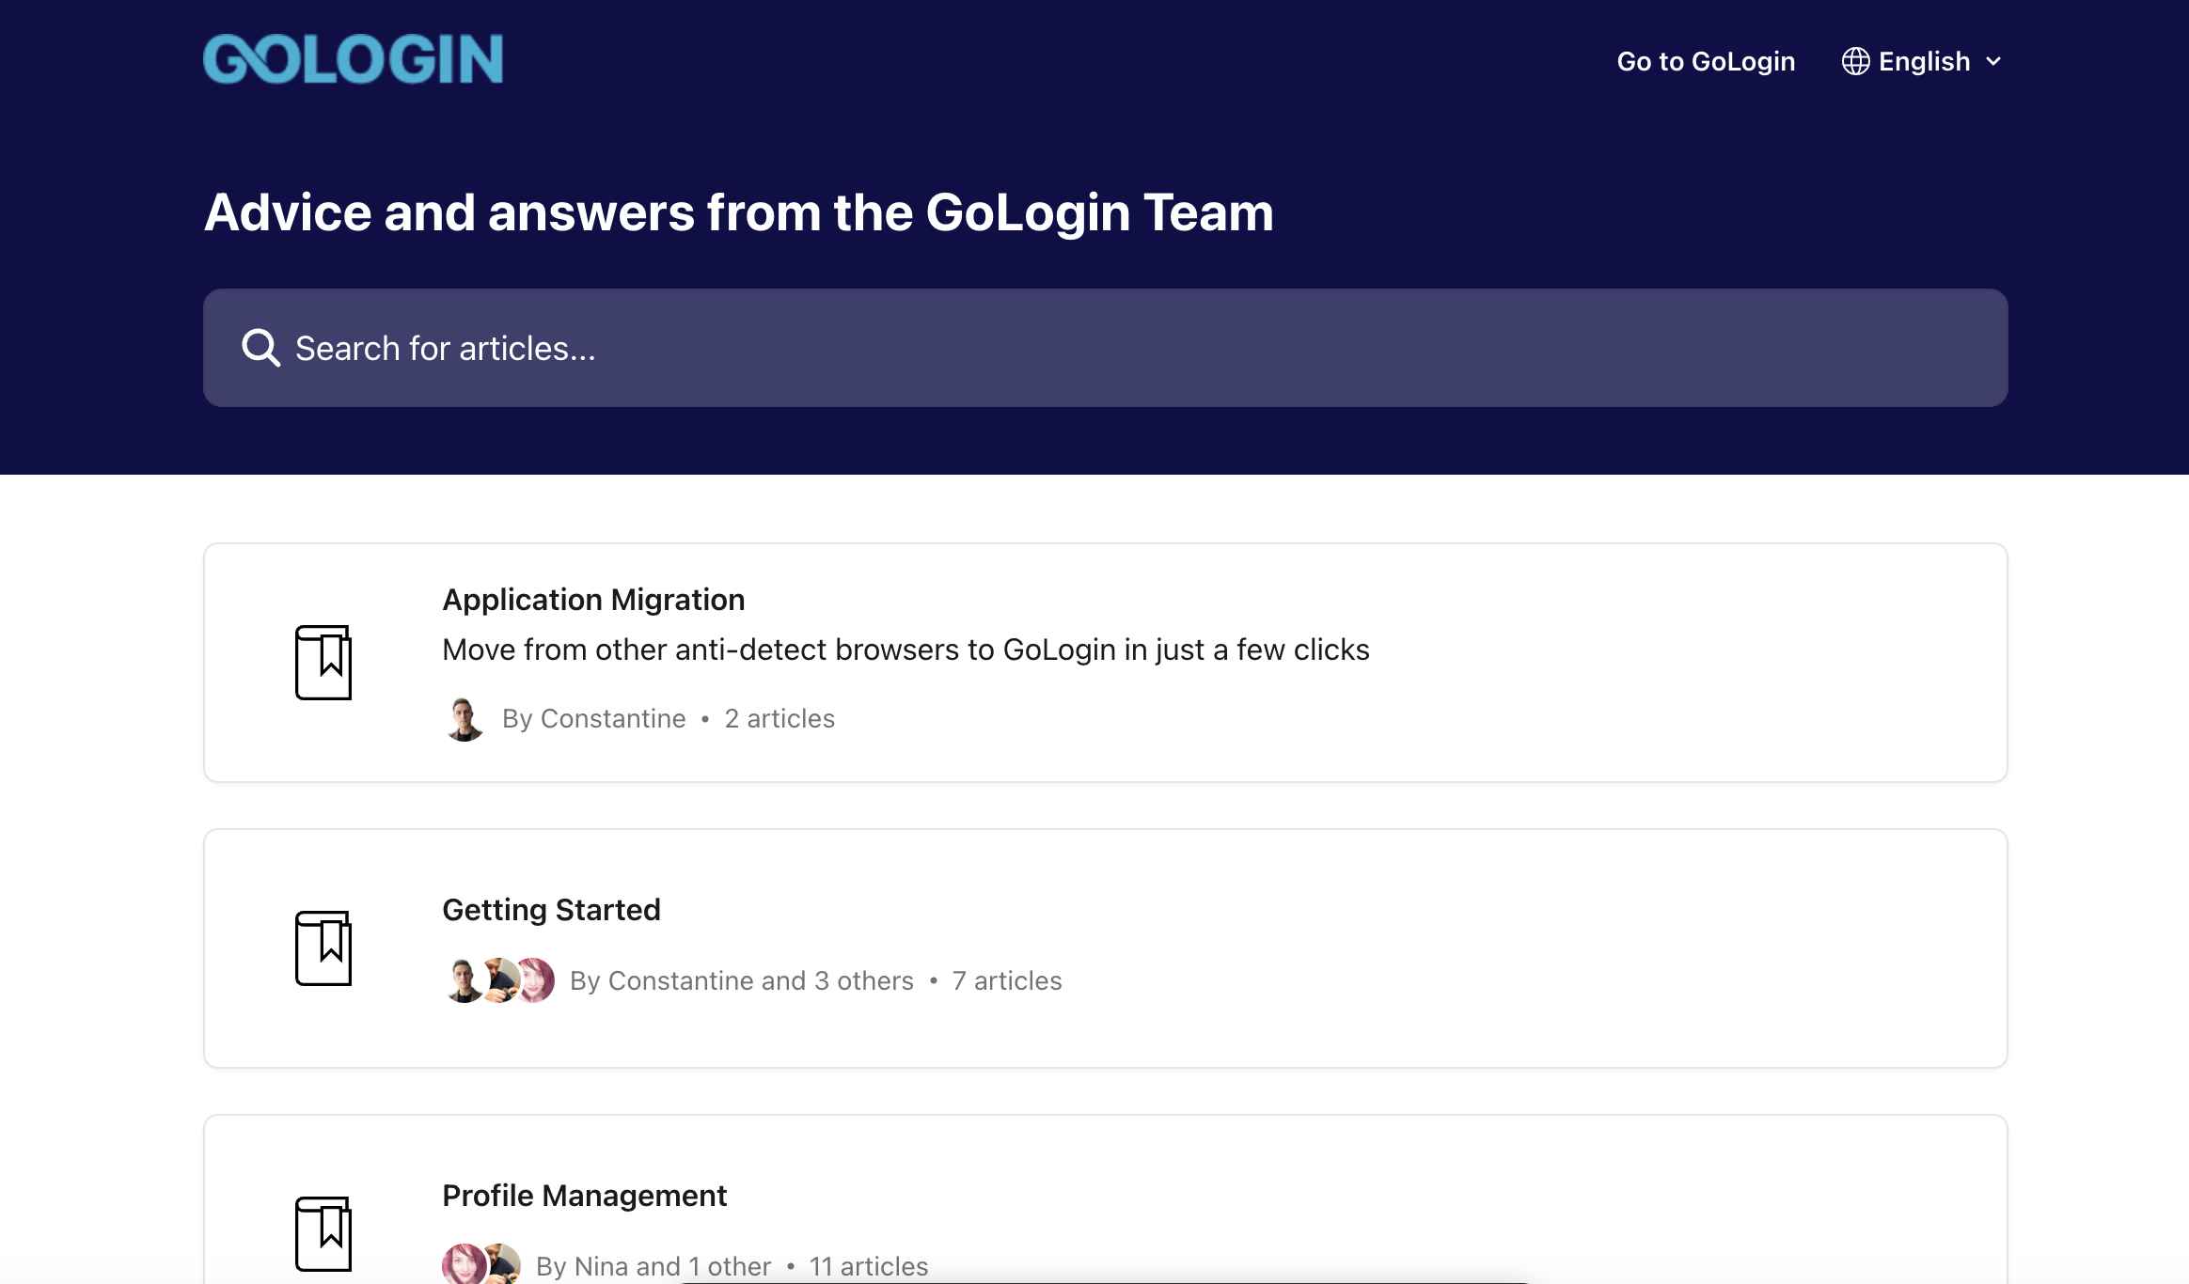2189x1284 pixels.
Task: Click the GoLogin logo
Action: pos(353,59)
